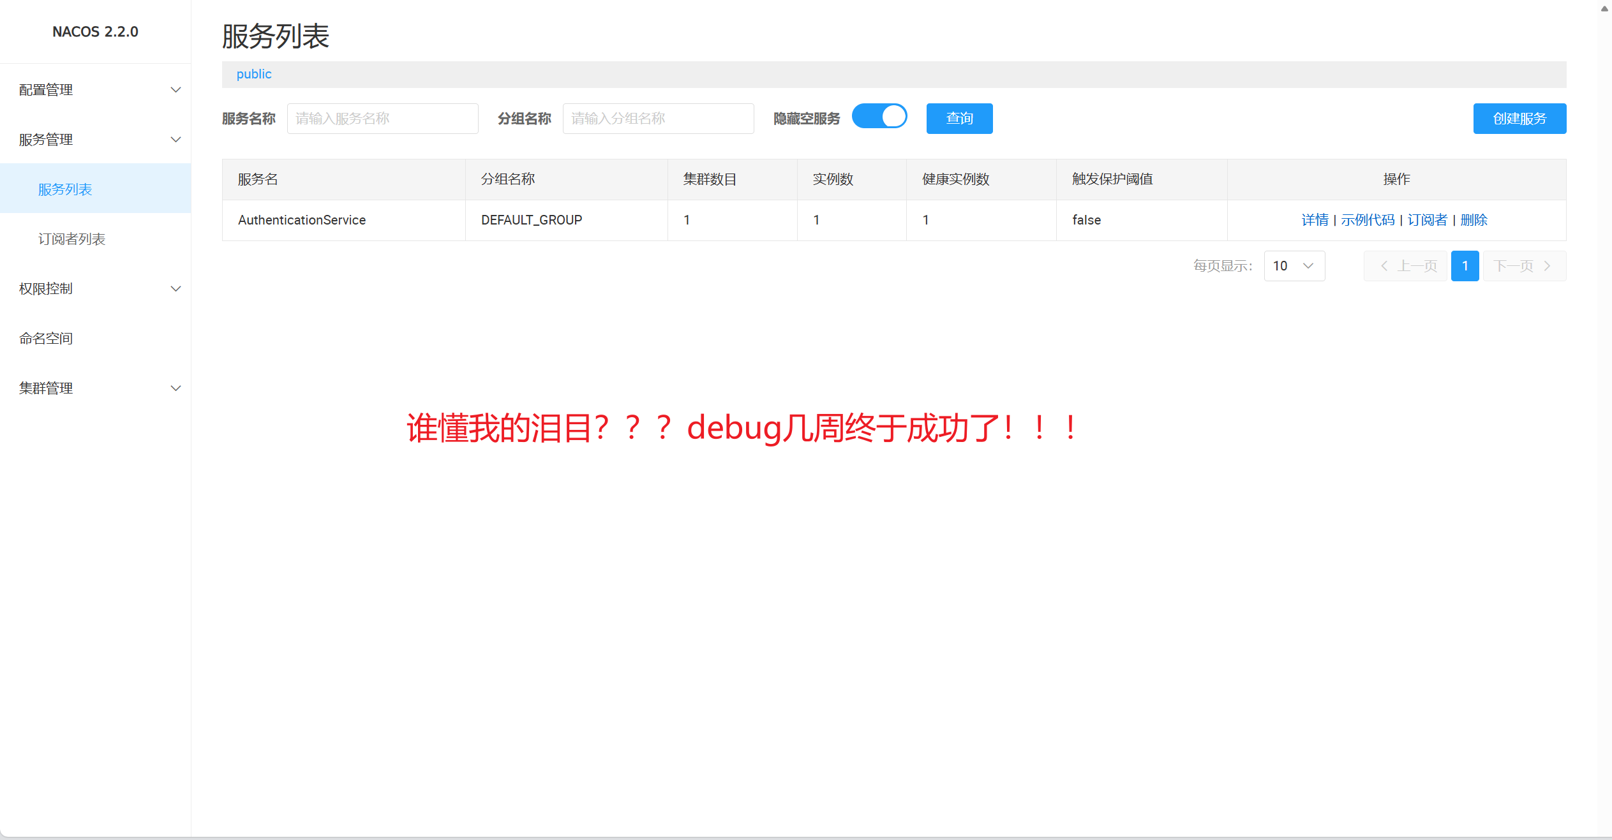This screenshot has width=1612, height=840.
Task: Open 示例代码 for AuthenticationService
Action: click(1368, 220)
